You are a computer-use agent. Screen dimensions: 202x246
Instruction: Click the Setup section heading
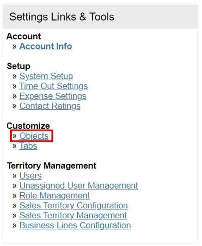18,66
